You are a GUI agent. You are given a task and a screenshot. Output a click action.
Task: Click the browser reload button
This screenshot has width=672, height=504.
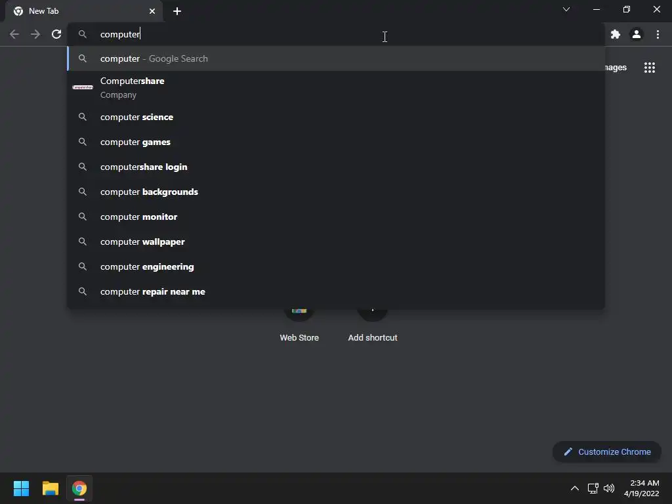pyautogui.click(x=56, y=34)
